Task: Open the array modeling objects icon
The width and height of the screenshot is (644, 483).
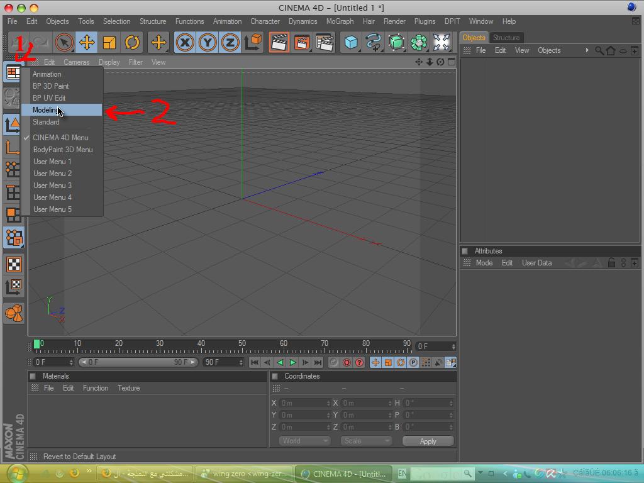Action: point(419,42)
